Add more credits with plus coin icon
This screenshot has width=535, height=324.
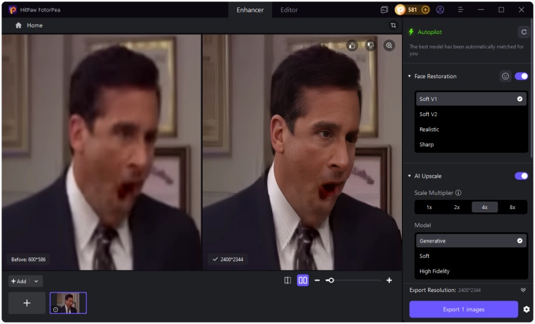click(425, 10)
